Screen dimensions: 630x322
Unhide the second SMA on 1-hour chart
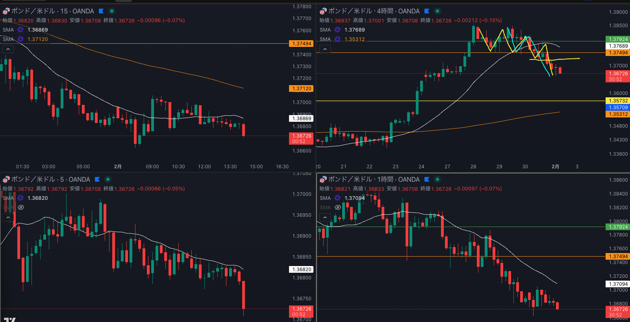tap(337, 207)
